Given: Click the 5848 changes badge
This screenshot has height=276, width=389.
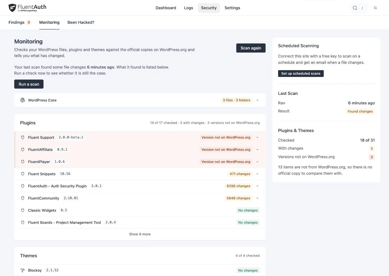Looking at the screenshot, I should tap(239, 198).
